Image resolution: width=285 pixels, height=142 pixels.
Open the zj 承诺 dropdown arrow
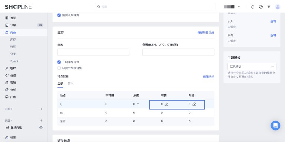pos(138,104)
